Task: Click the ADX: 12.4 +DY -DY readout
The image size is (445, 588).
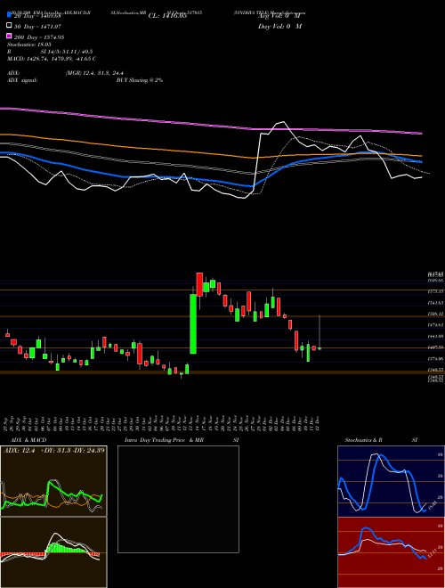Action: [54, 451]
